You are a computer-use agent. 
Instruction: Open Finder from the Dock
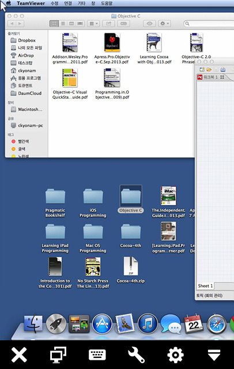pyautogui.click(x=33, y=324)
